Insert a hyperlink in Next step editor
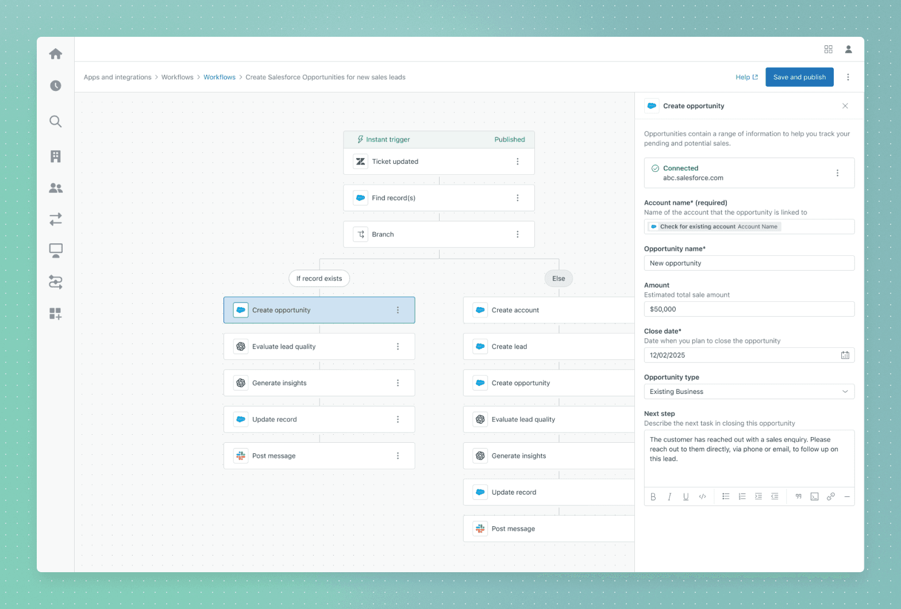The height and width of the screenshot is (609, 901). pyautogui.click(x=830, y=497)
